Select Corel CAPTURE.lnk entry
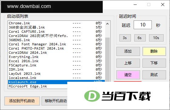This screenshot has width=170, height=110. click(x=56, y=32)
